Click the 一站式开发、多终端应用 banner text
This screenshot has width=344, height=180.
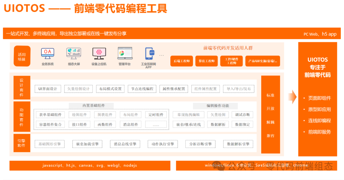pos(66,33)
